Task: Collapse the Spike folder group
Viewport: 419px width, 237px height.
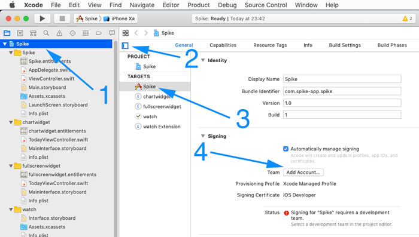Action: click(x=11, y=53)
